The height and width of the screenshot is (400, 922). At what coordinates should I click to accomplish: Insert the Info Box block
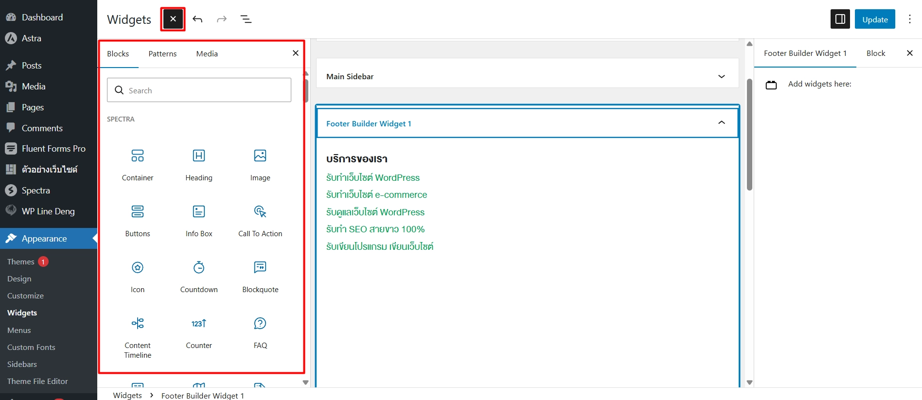coord(199,221)
